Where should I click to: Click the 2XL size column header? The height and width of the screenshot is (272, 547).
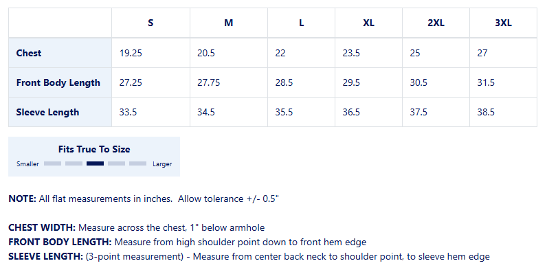pos(436,23)
